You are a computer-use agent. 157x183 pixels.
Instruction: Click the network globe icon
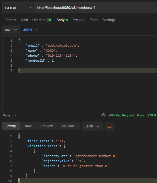[x=103, y=115]
